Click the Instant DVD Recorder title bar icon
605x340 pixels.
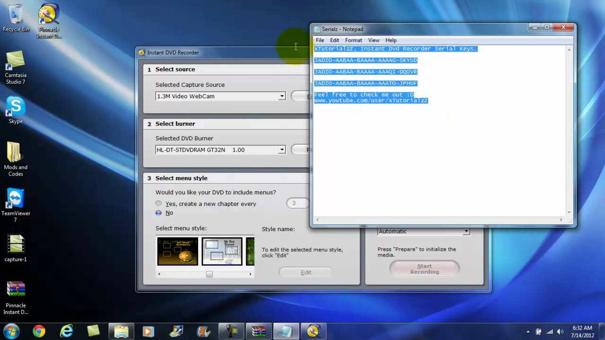[x=141, y=52]
